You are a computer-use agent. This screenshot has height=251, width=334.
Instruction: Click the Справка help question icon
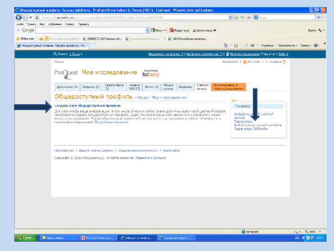click(284, 62)
